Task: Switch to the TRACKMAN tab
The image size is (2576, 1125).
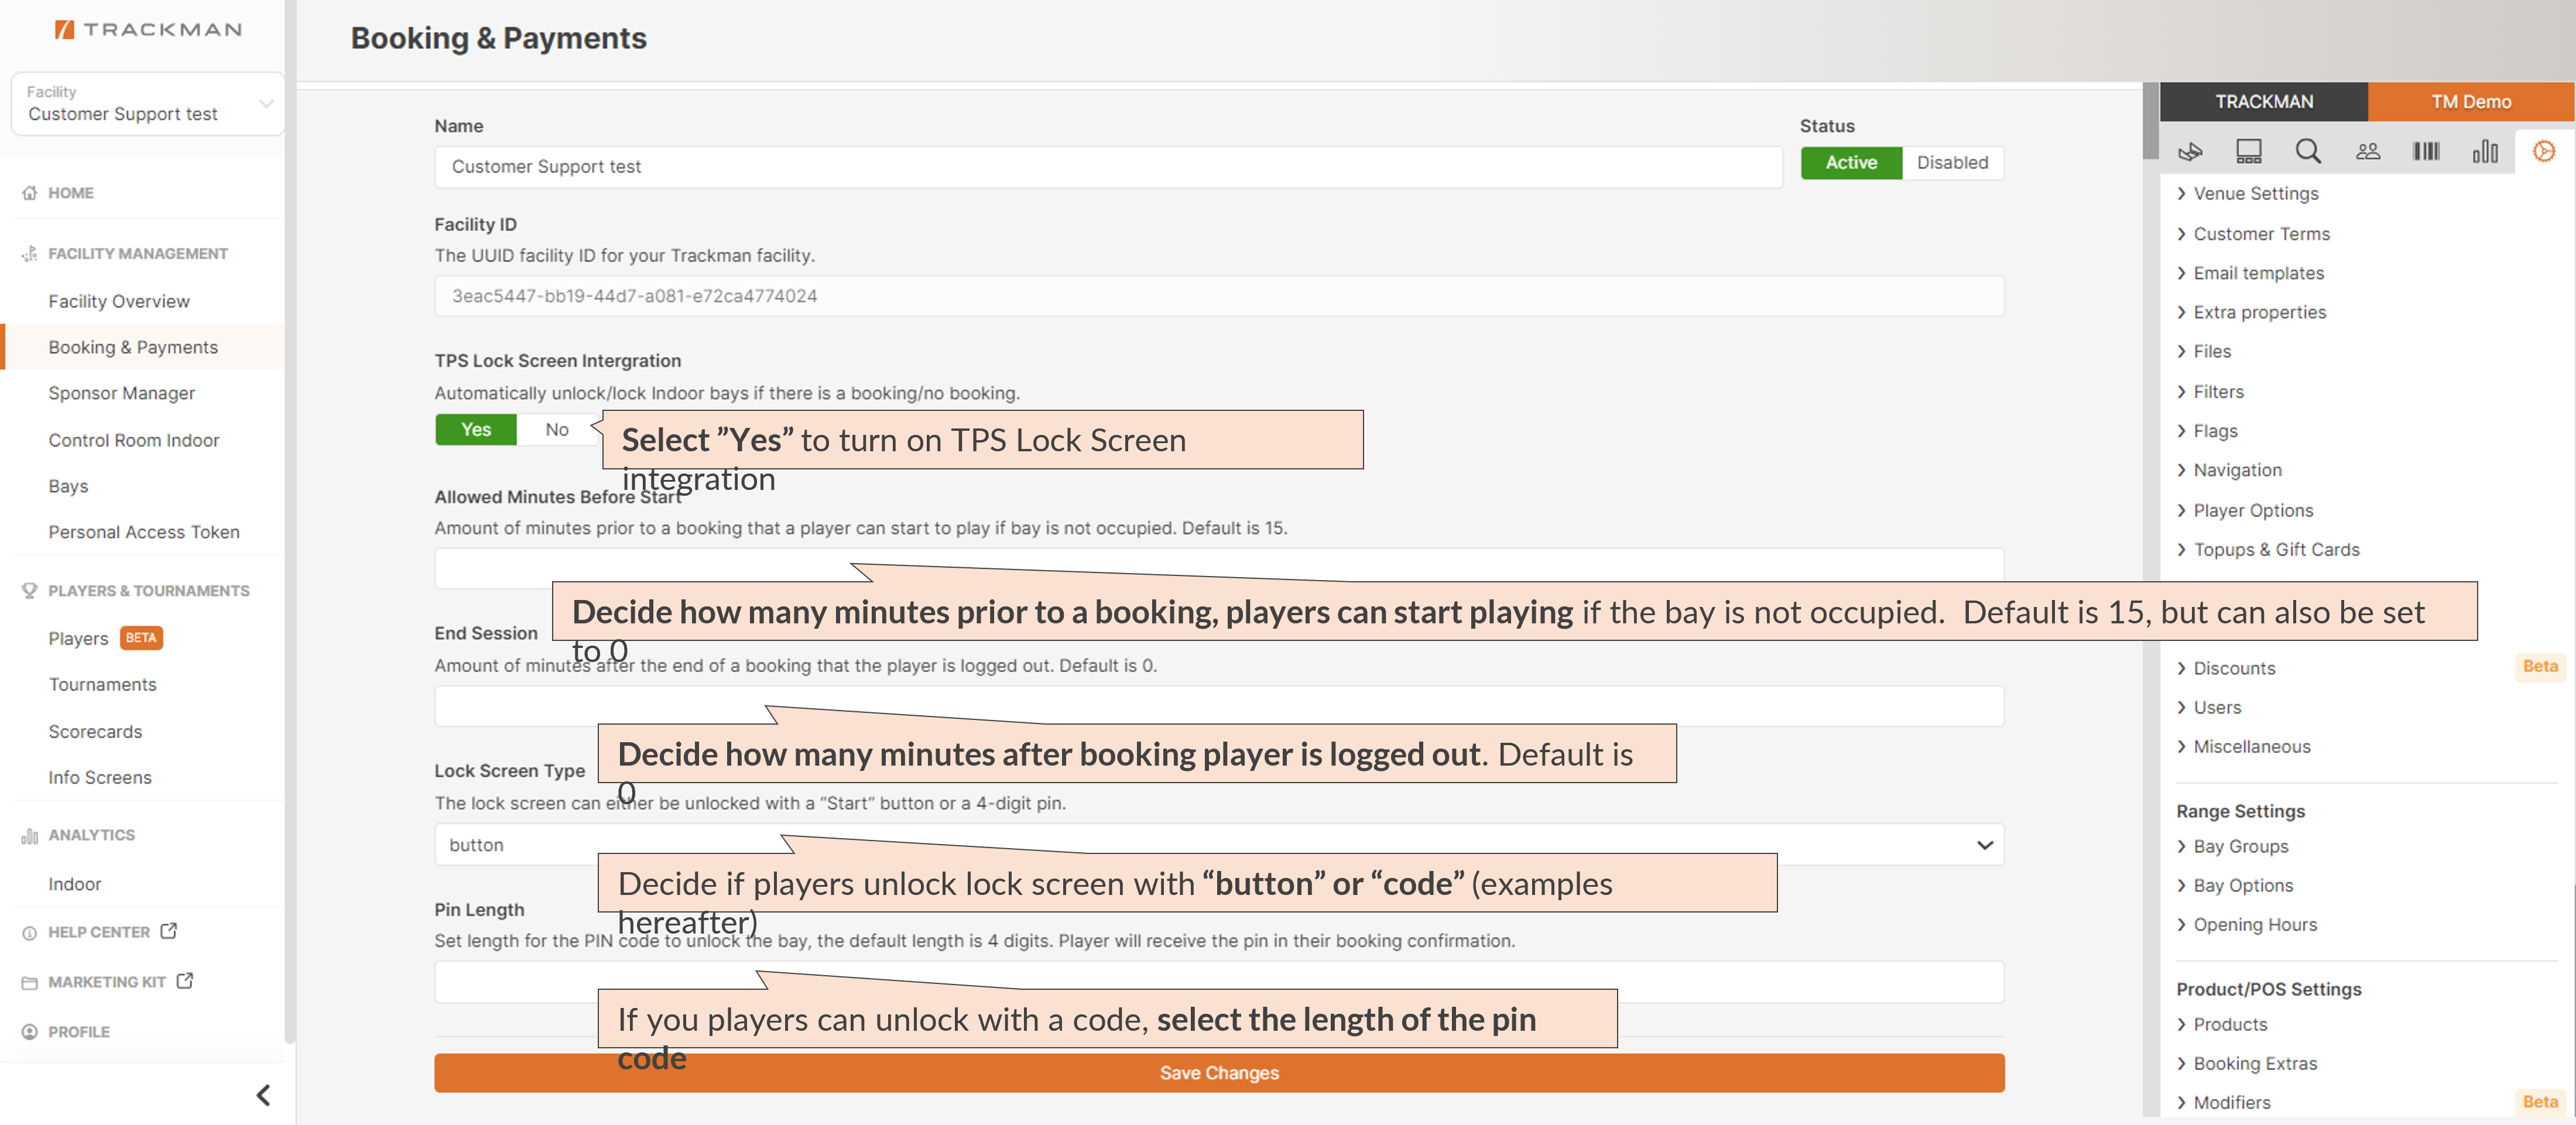Action: pos(2263,101)
